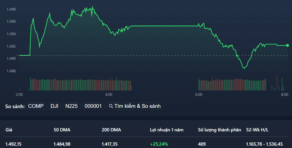
Task: Select the N225 comparison chip
Action: point(71,106)
